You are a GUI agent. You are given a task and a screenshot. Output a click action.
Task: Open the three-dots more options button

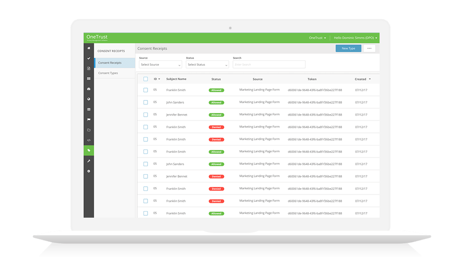(x=369, y=49)
